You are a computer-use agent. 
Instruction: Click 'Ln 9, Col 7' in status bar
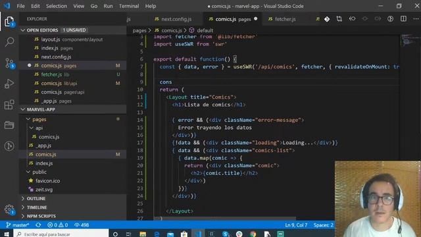(296, 225)
